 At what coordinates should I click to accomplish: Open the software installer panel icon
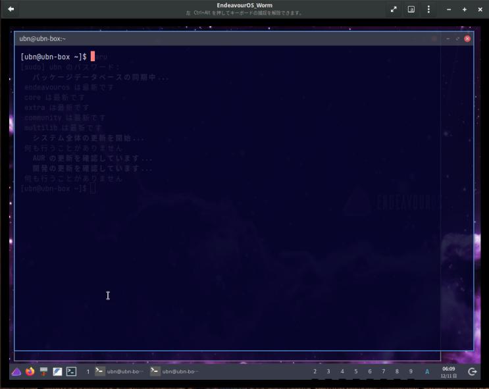pos(43,371)
